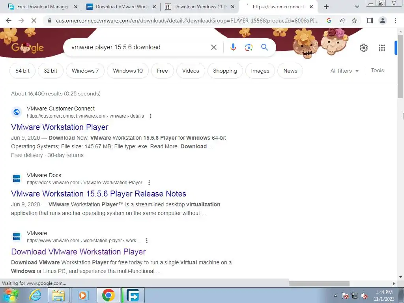This screenshot has height=303, width=404.
Task: Start voice search with microphone
Action: [x=233, y=47]
